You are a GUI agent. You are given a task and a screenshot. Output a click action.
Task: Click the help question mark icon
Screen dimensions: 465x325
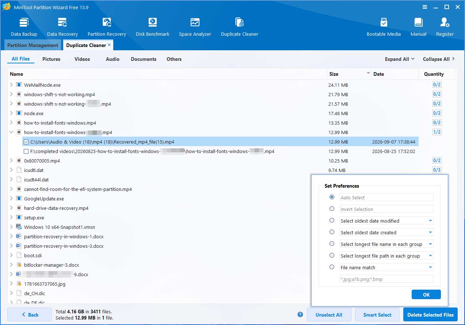click(300, 314)
